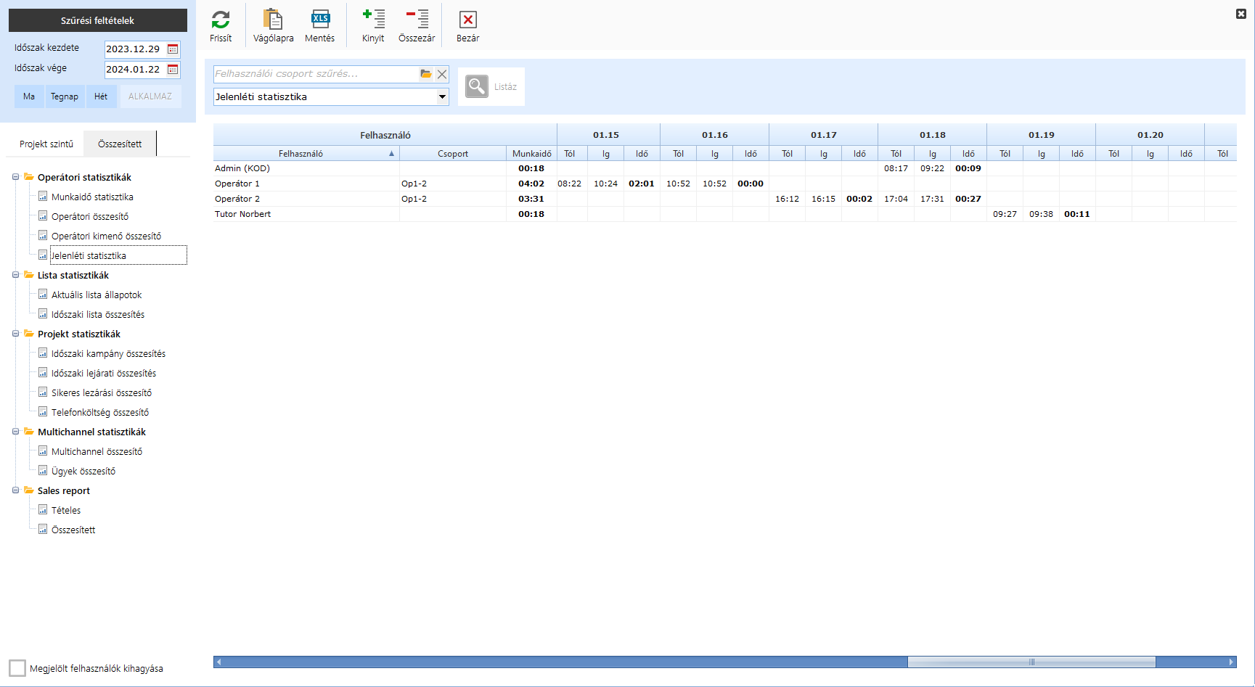Close report with Bezár icon
The height and width of the screenshot is (687, 1255).
pos(467,20)
